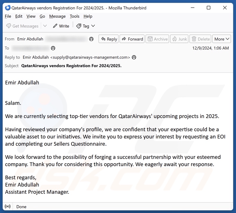Click the sender's contact icon

tap(91, 39)
